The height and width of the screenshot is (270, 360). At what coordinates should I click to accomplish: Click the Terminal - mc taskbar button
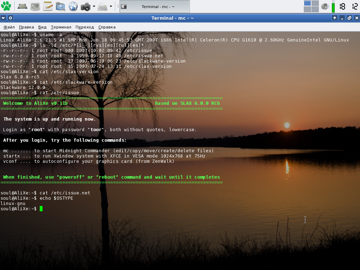[155, 6]
